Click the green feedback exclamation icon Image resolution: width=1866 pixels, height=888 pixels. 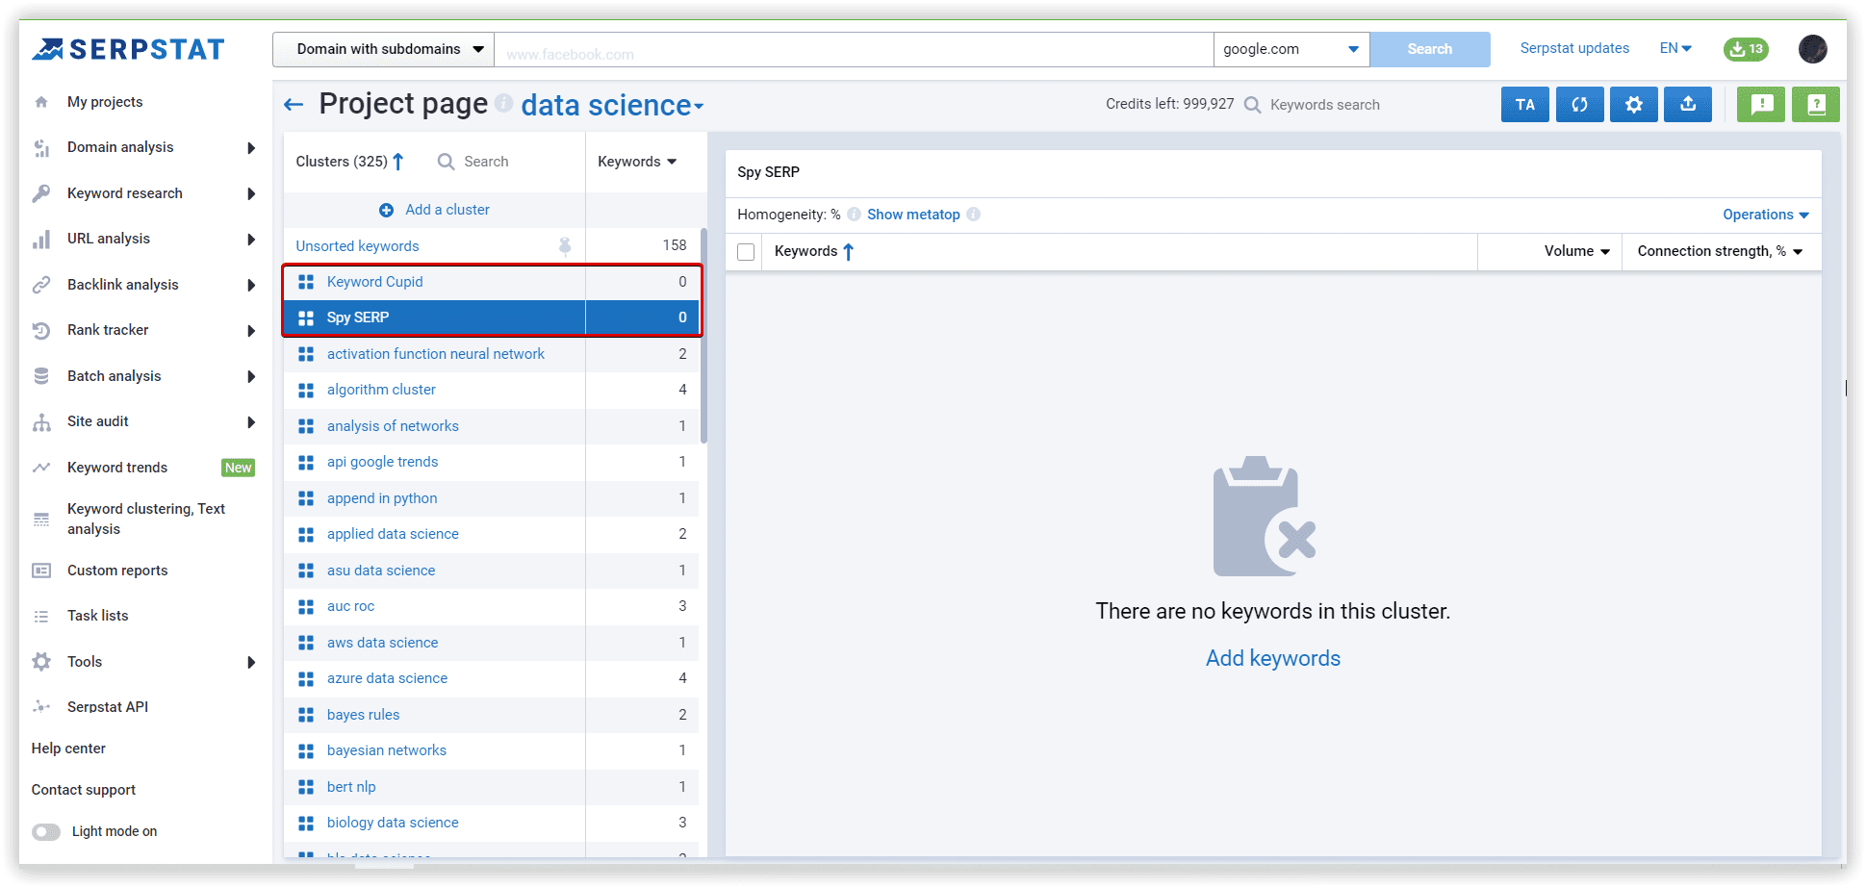(x=1761, y=105)
